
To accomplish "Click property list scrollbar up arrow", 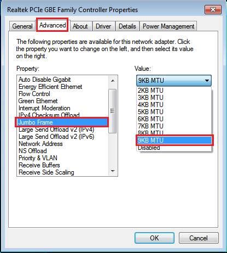I will click(x=113, y=81).
